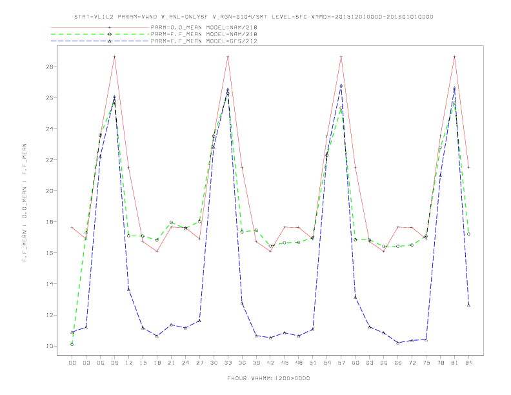The image size is (511, 395).
Task: Select legend entry PARM=F.F_MEAN MODEL=GFS/212
Action: 204,41
